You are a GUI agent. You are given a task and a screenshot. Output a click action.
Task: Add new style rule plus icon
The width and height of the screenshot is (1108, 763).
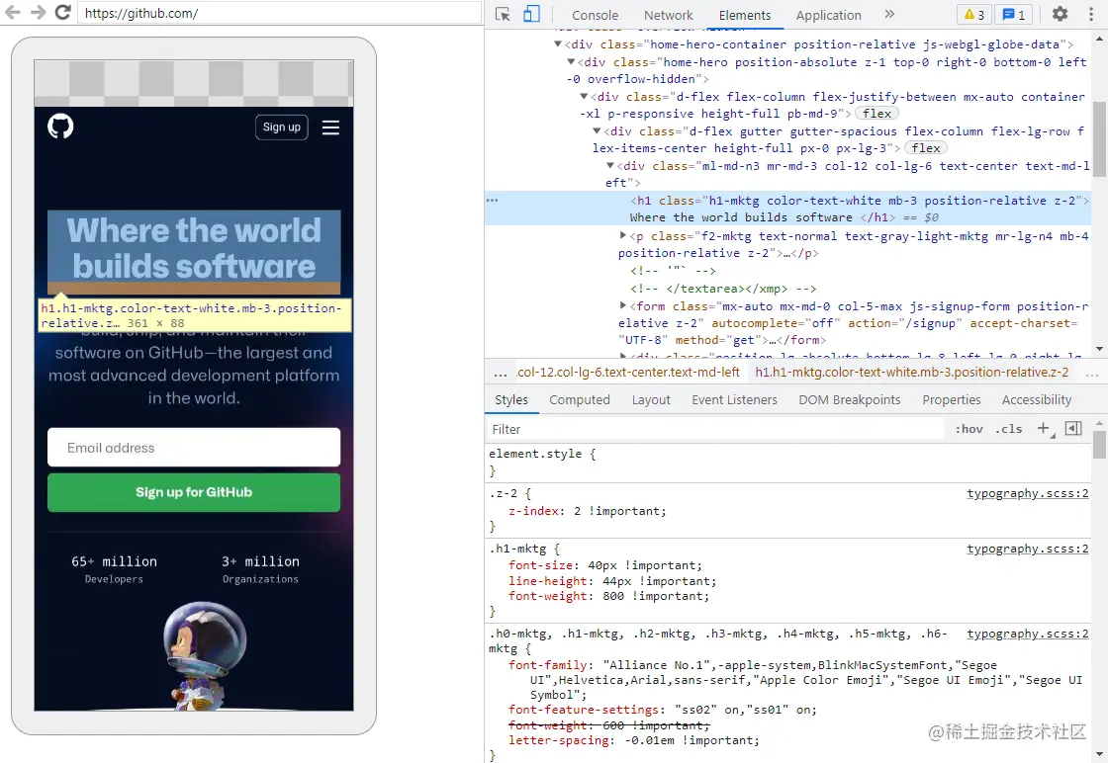point(1044,428)
